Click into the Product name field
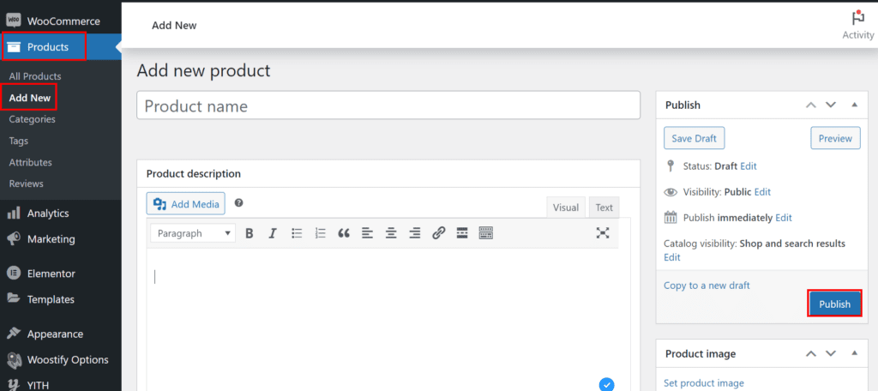This screenshot has height=391, width=878. pyautogui.click(x=388, y=105)
